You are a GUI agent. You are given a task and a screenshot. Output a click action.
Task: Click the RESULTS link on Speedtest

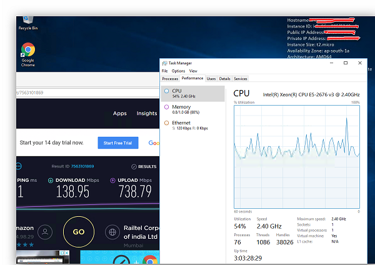click(x=147, y=167)
